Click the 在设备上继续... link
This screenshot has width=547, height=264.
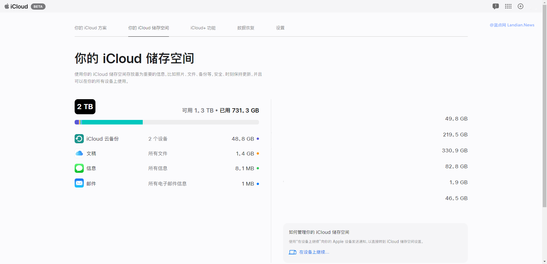coord(314,252)
